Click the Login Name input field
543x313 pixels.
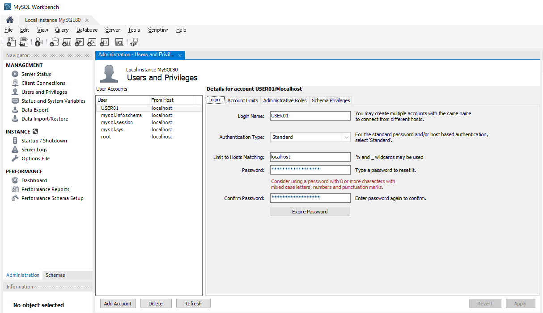pyautogui.click(x=310, y=116)
